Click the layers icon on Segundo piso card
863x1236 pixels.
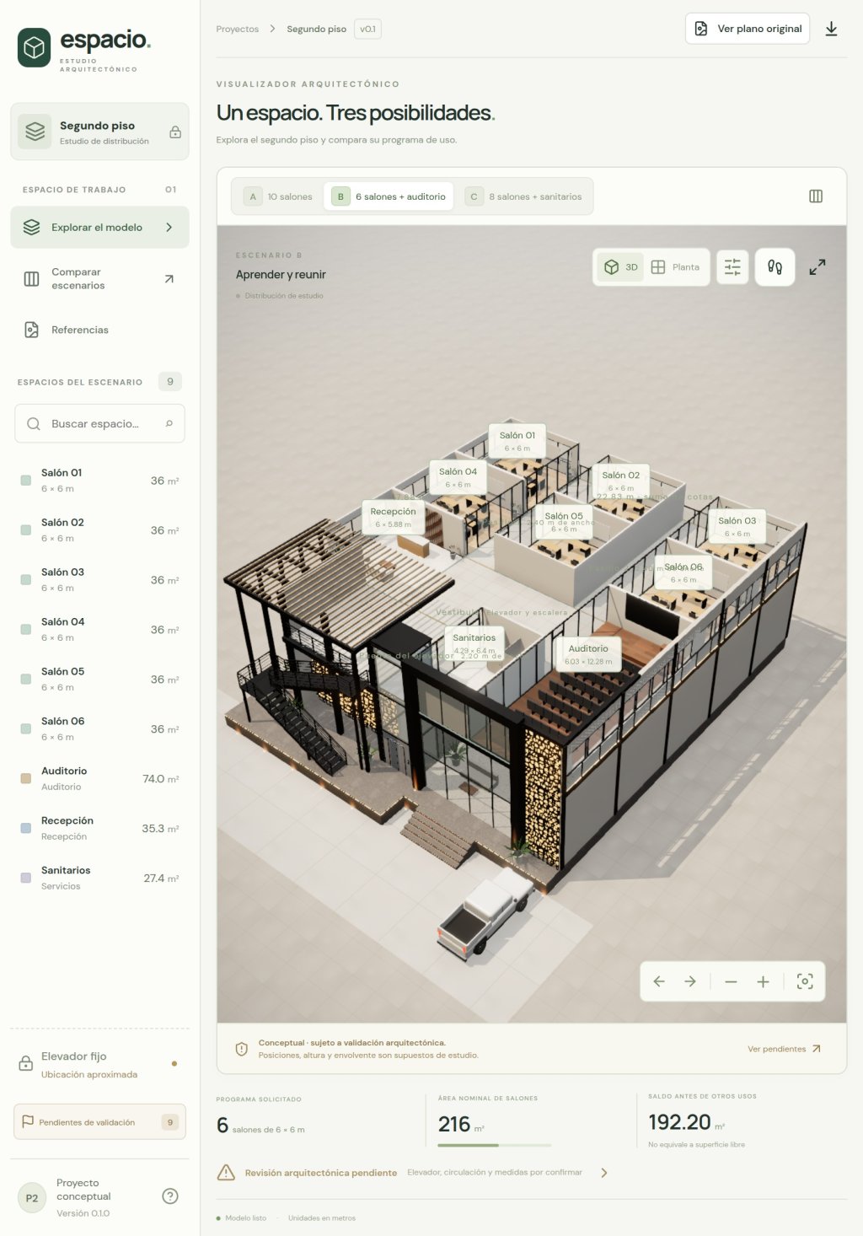35,132
